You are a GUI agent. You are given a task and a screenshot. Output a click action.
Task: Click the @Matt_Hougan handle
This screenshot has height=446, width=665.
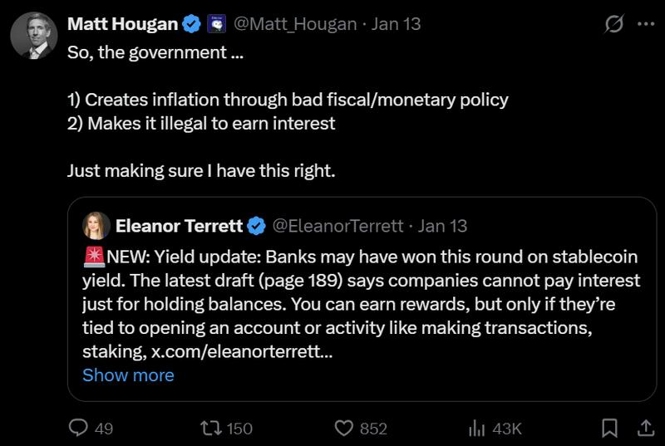click(x=297, y=24)
